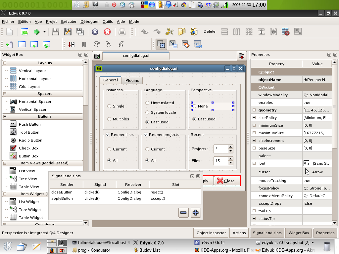
Task: Click the Redo arrow icon
Action: 157,32
